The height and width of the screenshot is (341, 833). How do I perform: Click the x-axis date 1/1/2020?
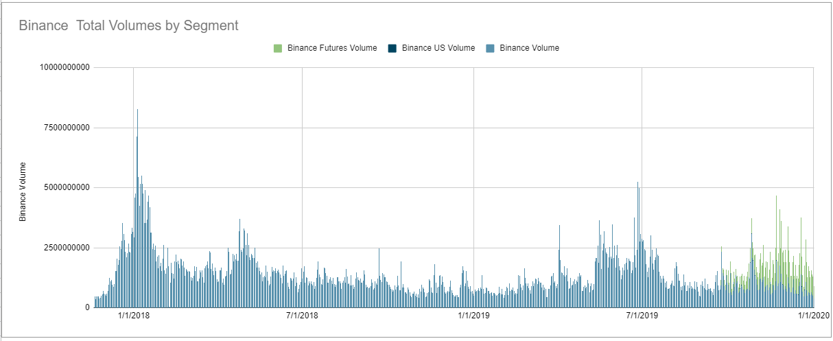pos(814,316)
